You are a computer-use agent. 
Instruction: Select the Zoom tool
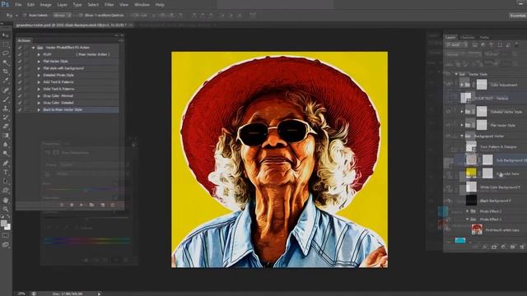point(6,209)
